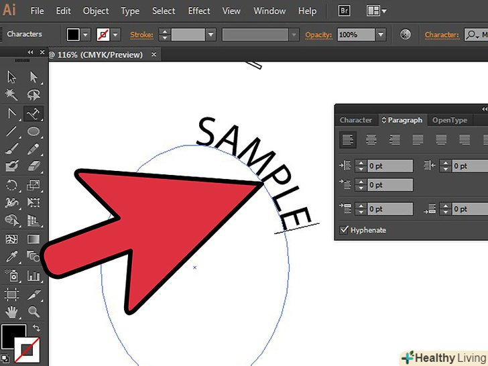Image resolution: width=488 pixels, height=366 pixels.
Task: Set paragraph to Align Left
Action: pos(348,139)
